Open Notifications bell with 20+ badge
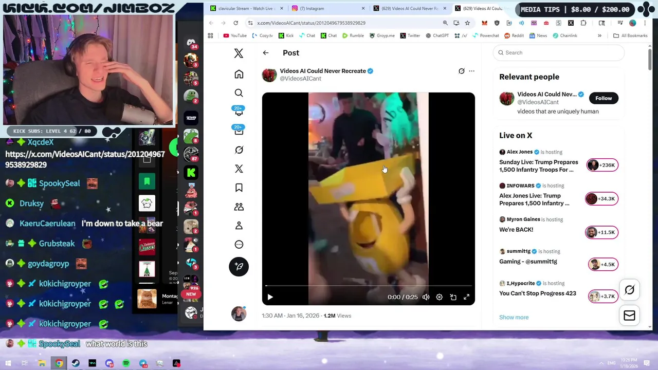The width and height of the screenshot is (658, 370). (239, 111)
